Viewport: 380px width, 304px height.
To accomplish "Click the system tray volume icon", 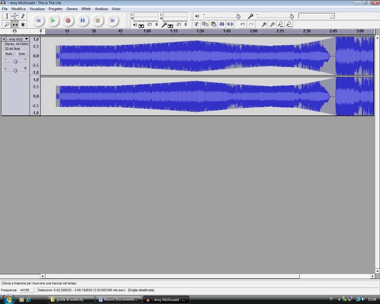I will (x=363, y=299).
